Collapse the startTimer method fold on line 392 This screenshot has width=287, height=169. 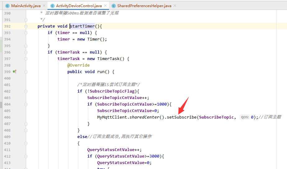click(x=26, y=26)
